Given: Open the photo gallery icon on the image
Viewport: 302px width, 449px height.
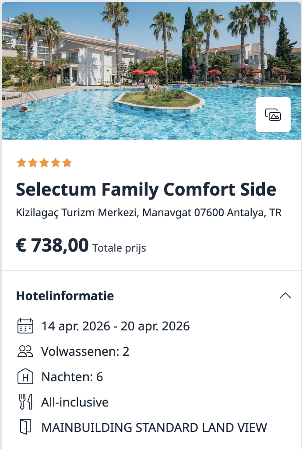Looking at the screenshot, I should 273,115.
